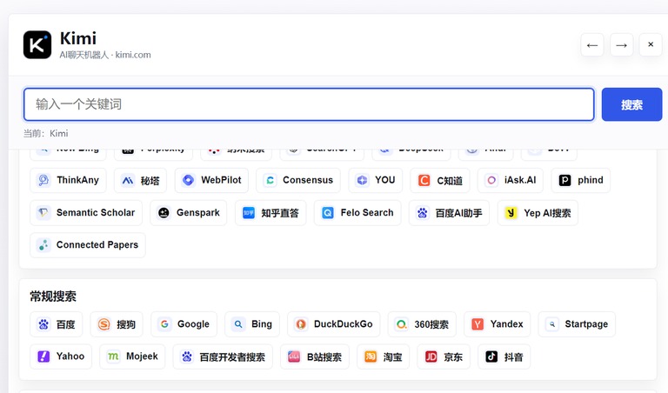
Task: Select 秘塔 search engine
Action: (140, 180)
